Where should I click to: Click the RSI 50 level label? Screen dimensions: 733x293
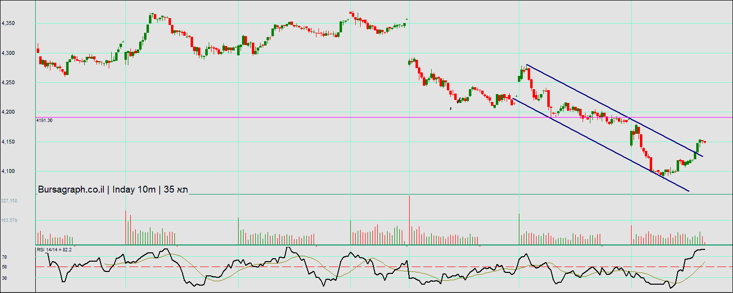(4, 267)
